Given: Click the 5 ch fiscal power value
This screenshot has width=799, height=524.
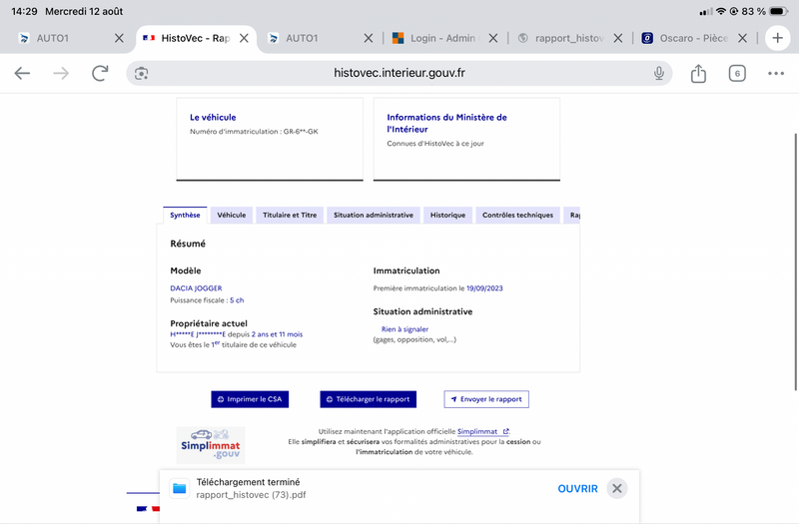Looking at the screenshot, I should click(237, 300).
